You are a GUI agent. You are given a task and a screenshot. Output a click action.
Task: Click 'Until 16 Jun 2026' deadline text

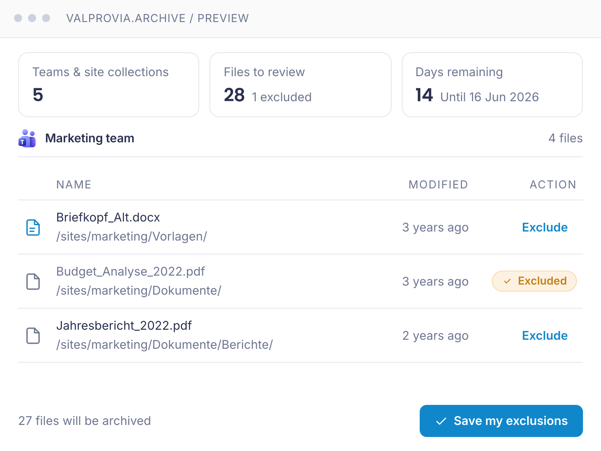pos(489,97)
